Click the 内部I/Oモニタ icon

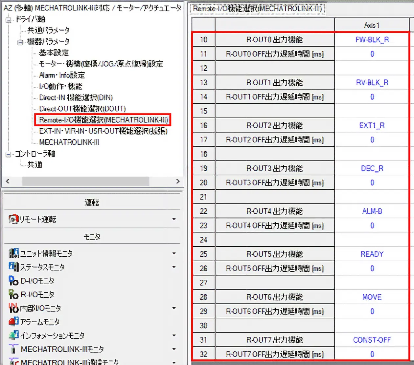point(13,308)
